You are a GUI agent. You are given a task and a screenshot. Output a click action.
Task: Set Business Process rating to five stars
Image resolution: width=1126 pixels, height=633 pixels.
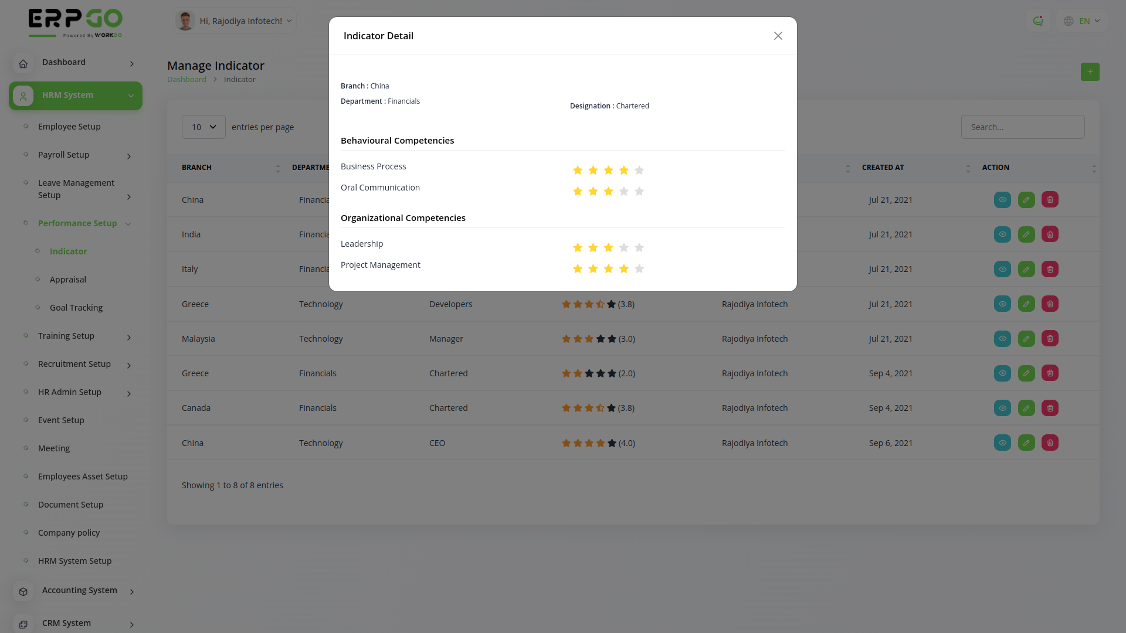pyautogui.click(x=639, y=171)
